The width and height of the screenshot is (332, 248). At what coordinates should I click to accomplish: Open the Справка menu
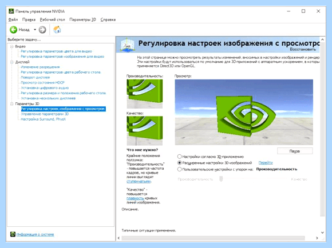[x=108, y=19]
